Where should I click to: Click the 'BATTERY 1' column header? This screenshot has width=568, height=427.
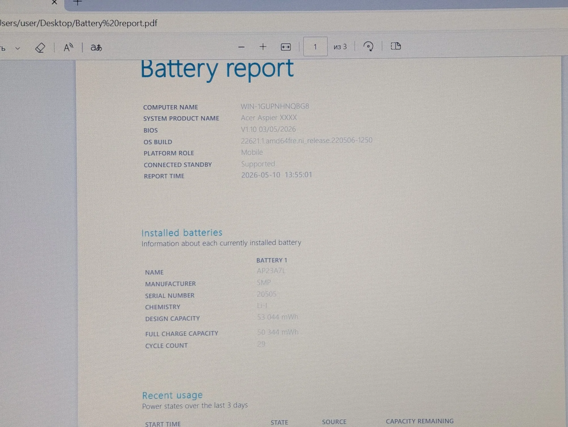[272, 260]
